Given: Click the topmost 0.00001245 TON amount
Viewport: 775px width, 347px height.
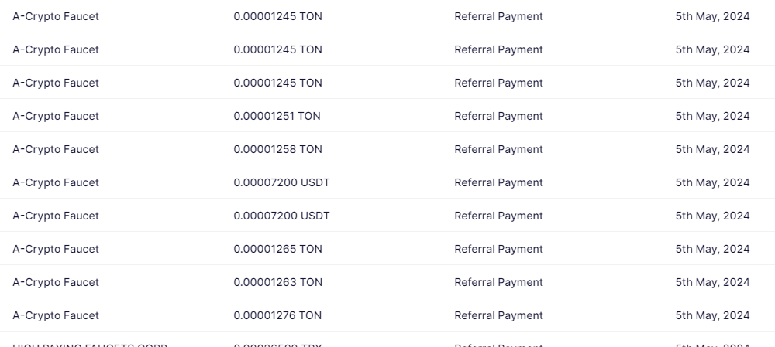Looking at the screenshot, I should pyautogui.click(x=277, y=16).
